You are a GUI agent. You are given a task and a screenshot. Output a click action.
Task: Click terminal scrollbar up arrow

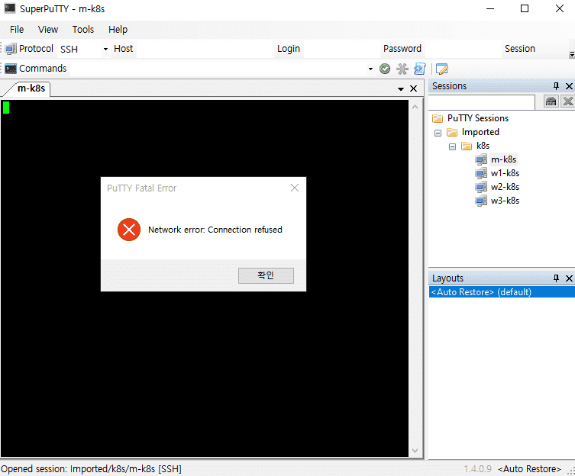point(415,107)
